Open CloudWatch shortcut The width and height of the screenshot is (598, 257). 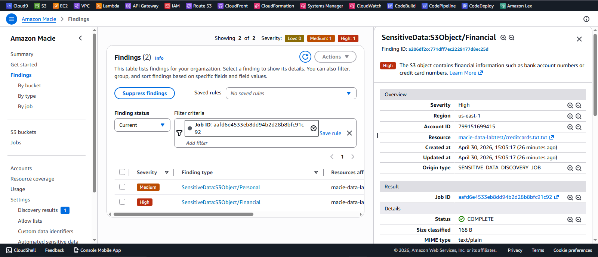[x=366, y=6]
